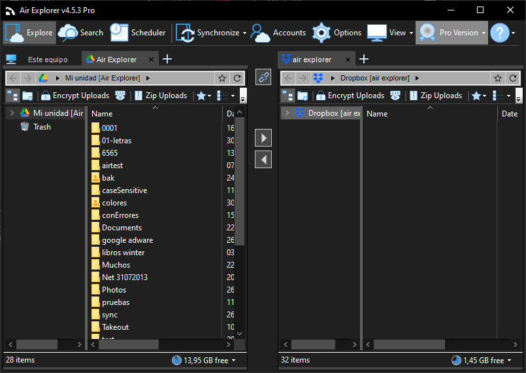Viewport: 526px width, 373px height.
Task: Refresh the Dropbox pane
Action: [x=513, y=79]
